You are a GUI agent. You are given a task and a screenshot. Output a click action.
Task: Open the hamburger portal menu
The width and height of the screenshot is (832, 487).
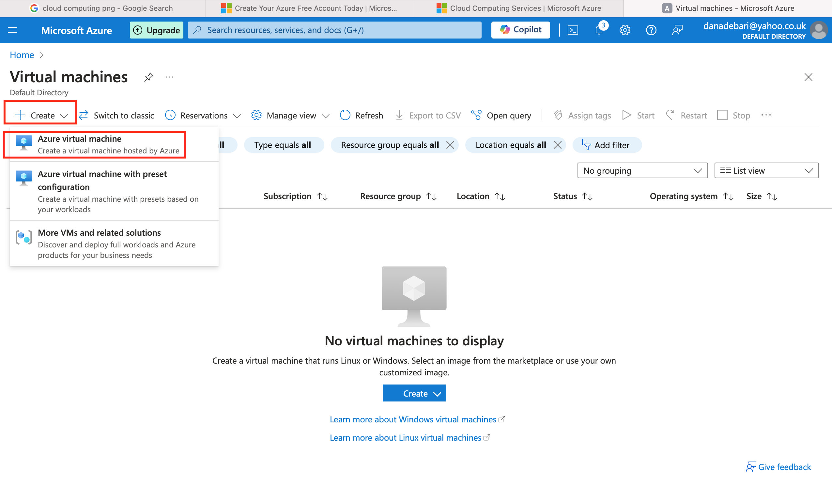click(12, 30)
